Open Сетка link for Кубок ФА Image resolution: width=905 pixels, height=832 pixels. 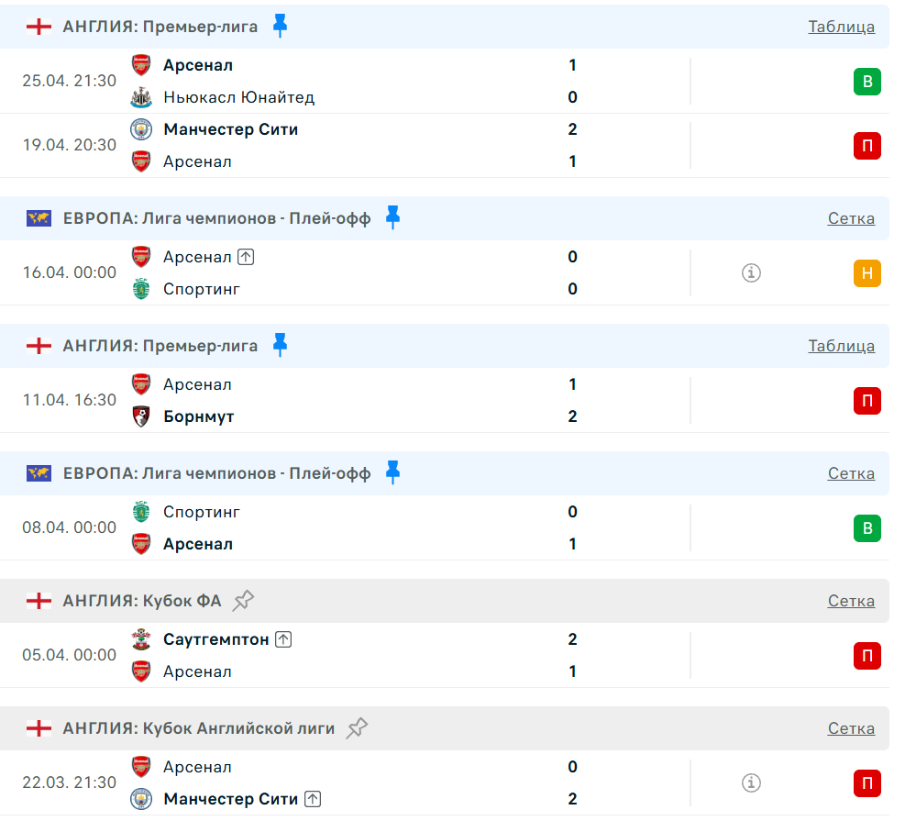(851, 601)
